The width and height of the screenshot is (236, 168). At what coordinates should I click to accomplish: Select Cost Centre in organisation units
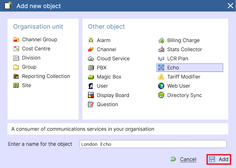pos(36,49)
